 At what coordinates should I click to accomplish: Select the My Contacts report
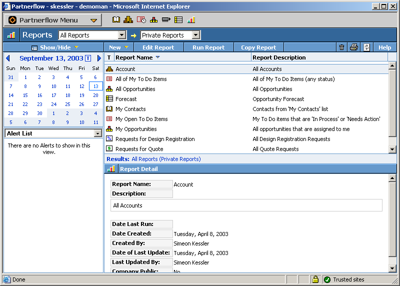[x=246, y=108]
